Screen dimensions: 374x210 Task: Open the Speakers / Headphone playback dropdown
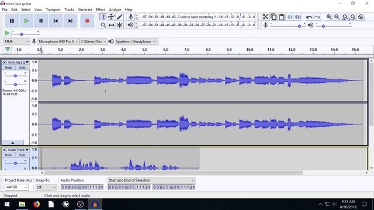click(136, 41)
